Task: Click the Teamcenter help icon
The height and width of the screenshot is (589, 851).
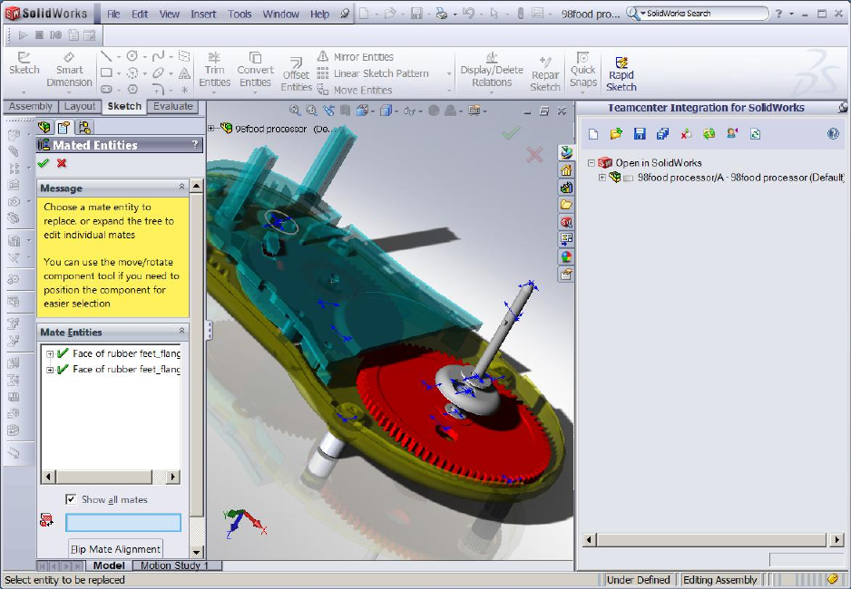Action: [833, 134]
